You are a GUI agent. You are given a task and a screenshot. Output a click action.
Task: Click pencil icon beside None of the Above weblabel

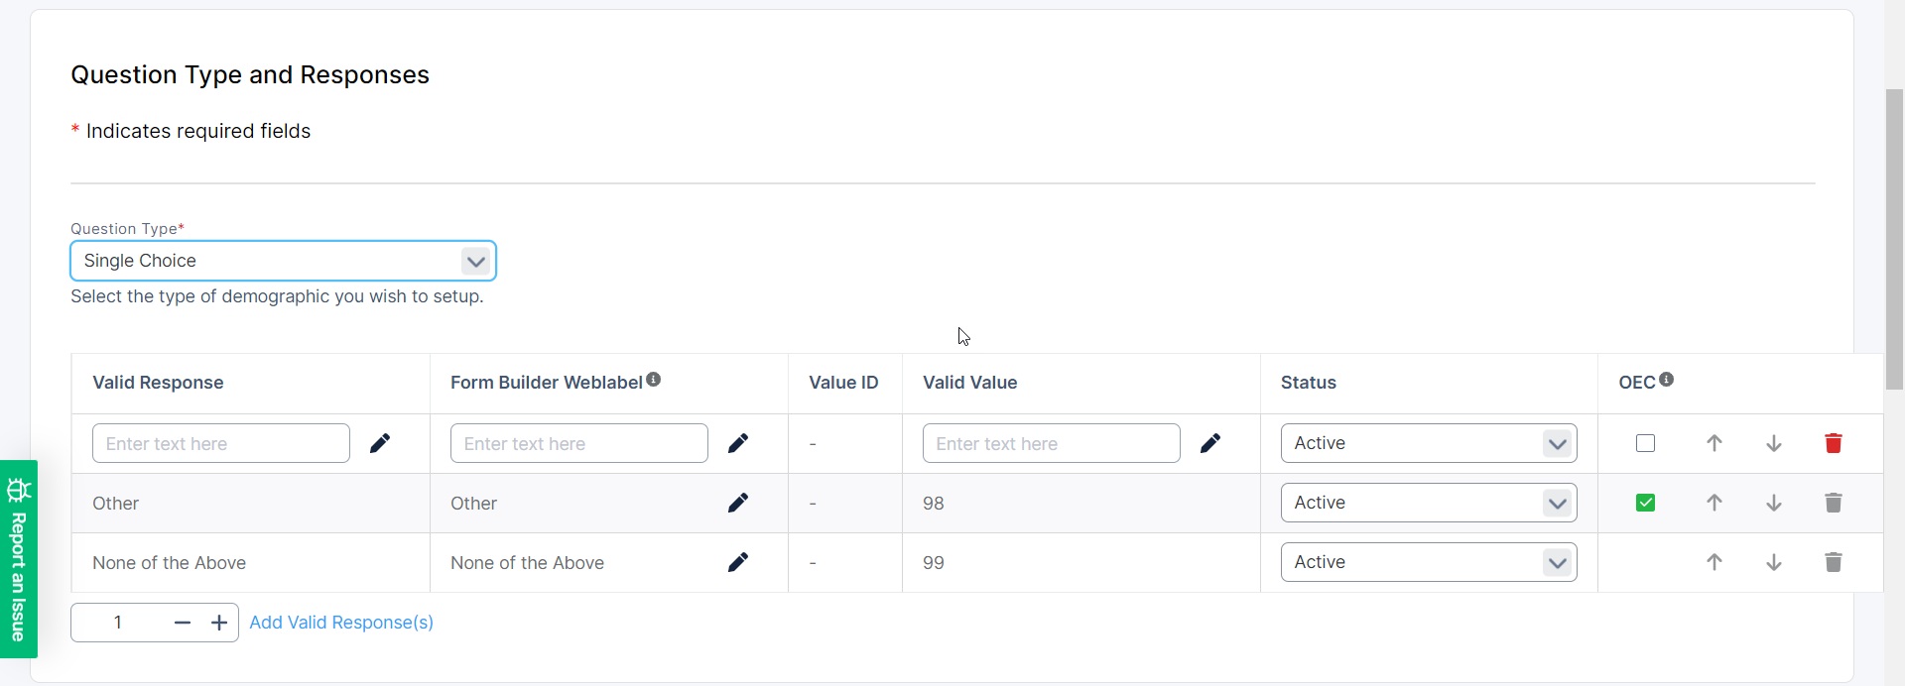click(737, 562)
